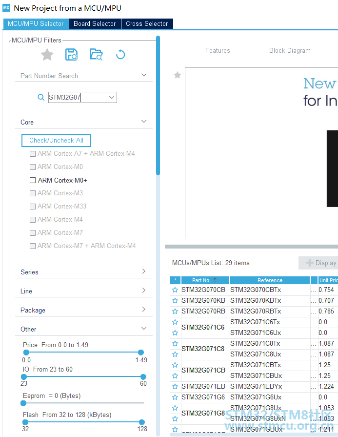Star the STM32G071C6Tx row

(x=175, y=322)
